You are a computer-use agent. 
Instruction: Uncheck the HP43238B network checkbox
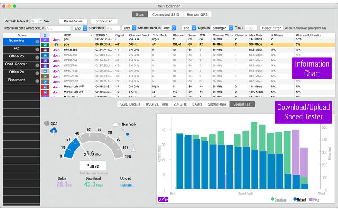click(45, 50)
